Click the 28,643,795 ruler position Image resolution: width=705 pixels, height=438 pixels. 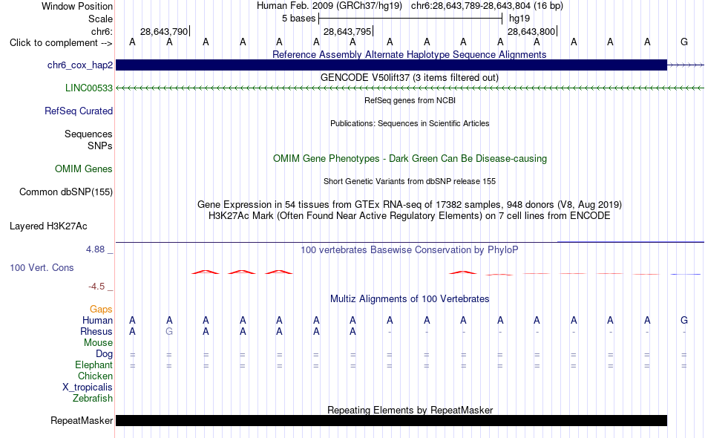coord(347,31)
